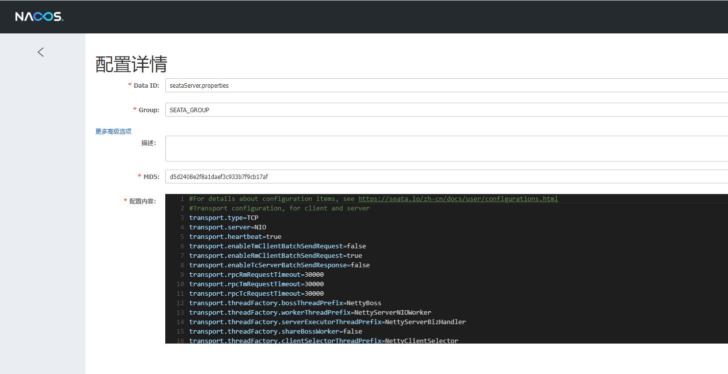Click transport.rpcTmRequestTimeout=30000 line

click(257, 284)
